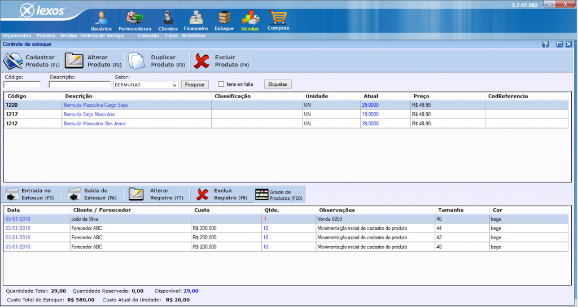
Task: Open the Financeiro module icon
Action: point(196,17)
